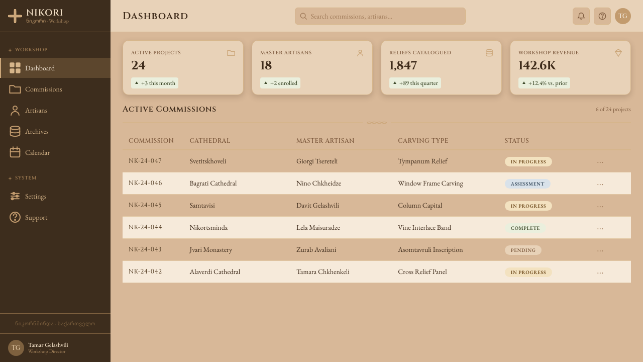Screen dimensions: 643x362
Task: Click In Progress badge for Svetitskhoveli
Action: pos(528,162)
